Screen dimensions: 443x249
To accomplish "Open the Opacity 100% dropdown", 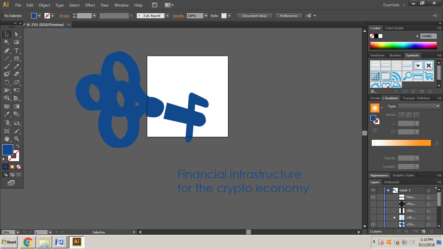I will click(x=206, y=16).
